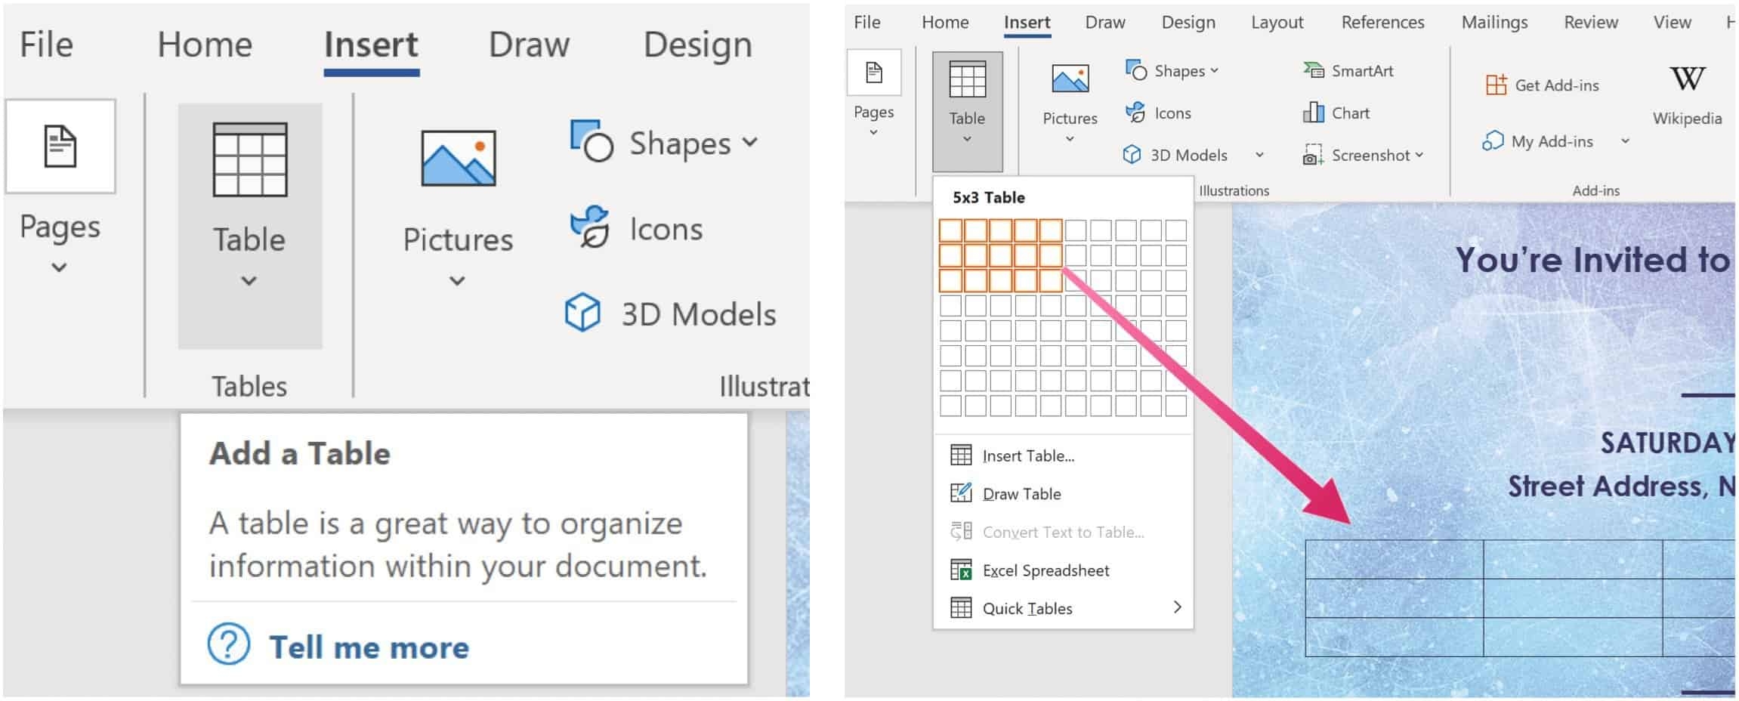
Task: Open Wikipedia add-in
Action: (x=1687, y=94)
